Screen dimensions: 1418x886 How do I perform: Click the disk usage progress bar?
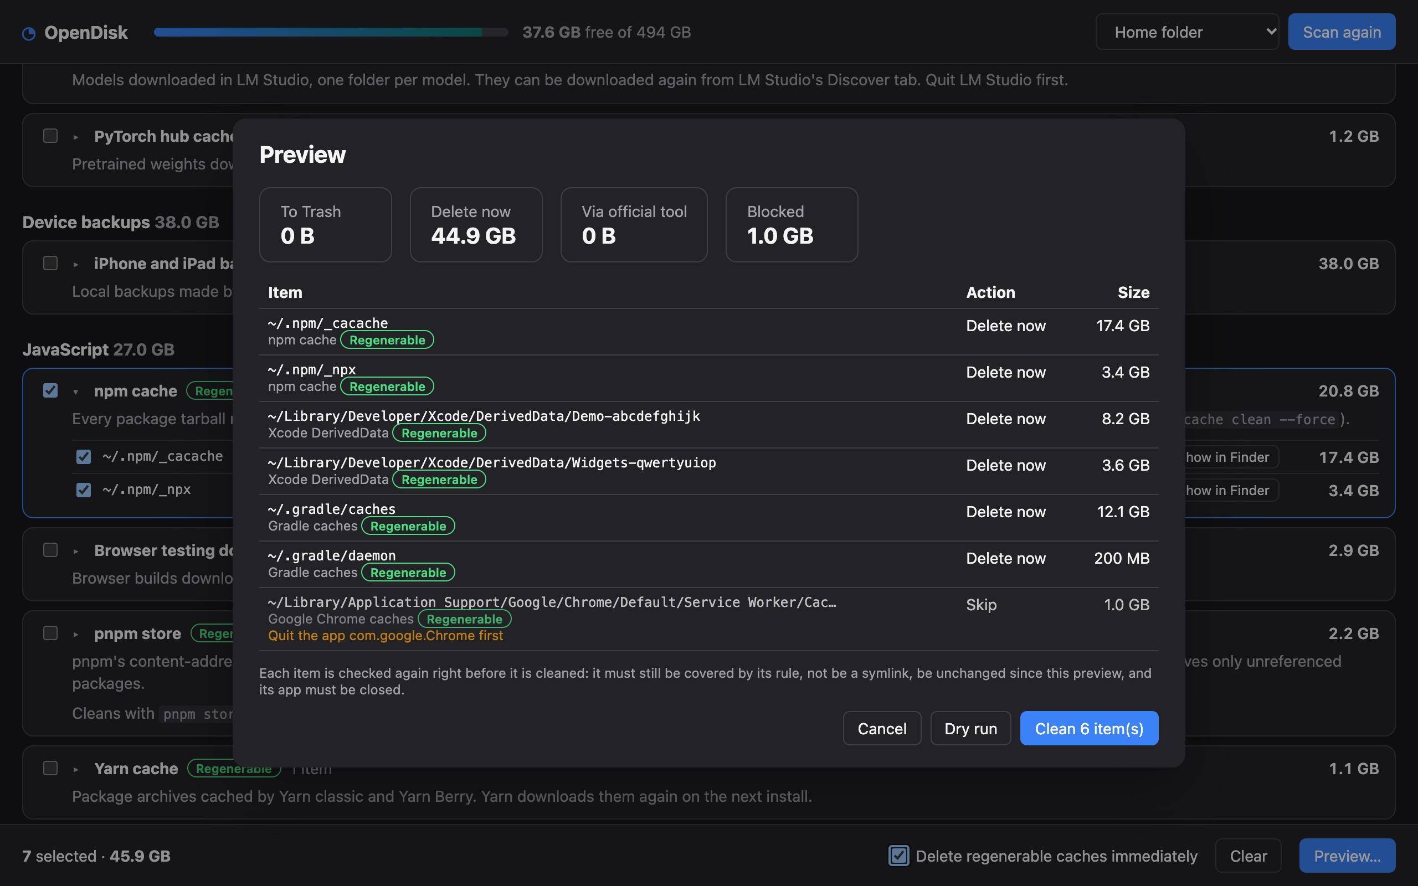pyautogui.click(x=331, y=32)
